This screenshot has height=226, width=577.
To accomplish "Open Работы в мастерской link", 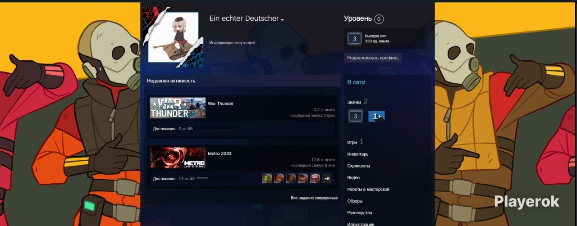I will (368, 189).
